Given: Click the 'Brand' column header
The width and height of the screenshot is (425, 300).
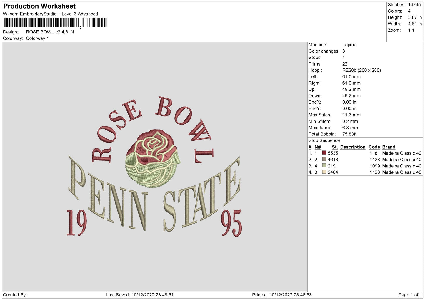Looking at the screenshot, I should click(x=389, y=147).
